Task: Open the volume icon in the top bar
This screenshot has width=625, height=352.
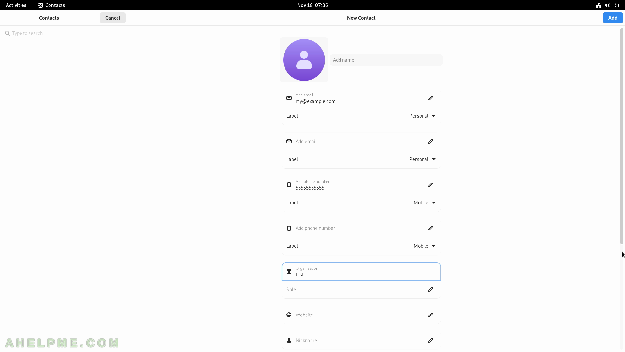Action: coord(607,5)
